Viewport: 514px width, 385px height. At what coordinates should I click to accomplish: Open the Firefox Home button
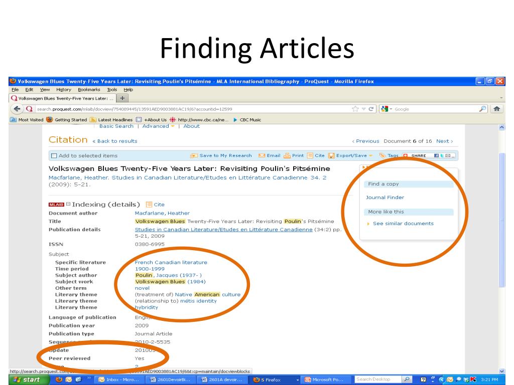tap(496, 109)
